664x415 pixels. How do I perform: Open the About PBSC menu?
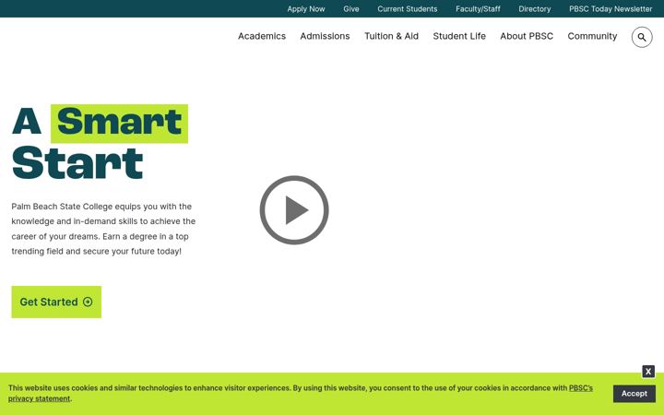pyautogui.click(x=527, y=36)
